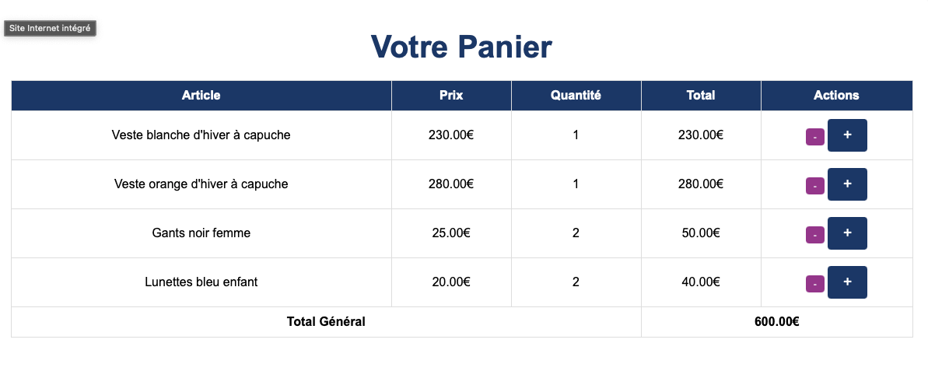The width and height of the screenshot is (928, 371).
Task: Select the Quantité column header
Action: click(576, 95)
